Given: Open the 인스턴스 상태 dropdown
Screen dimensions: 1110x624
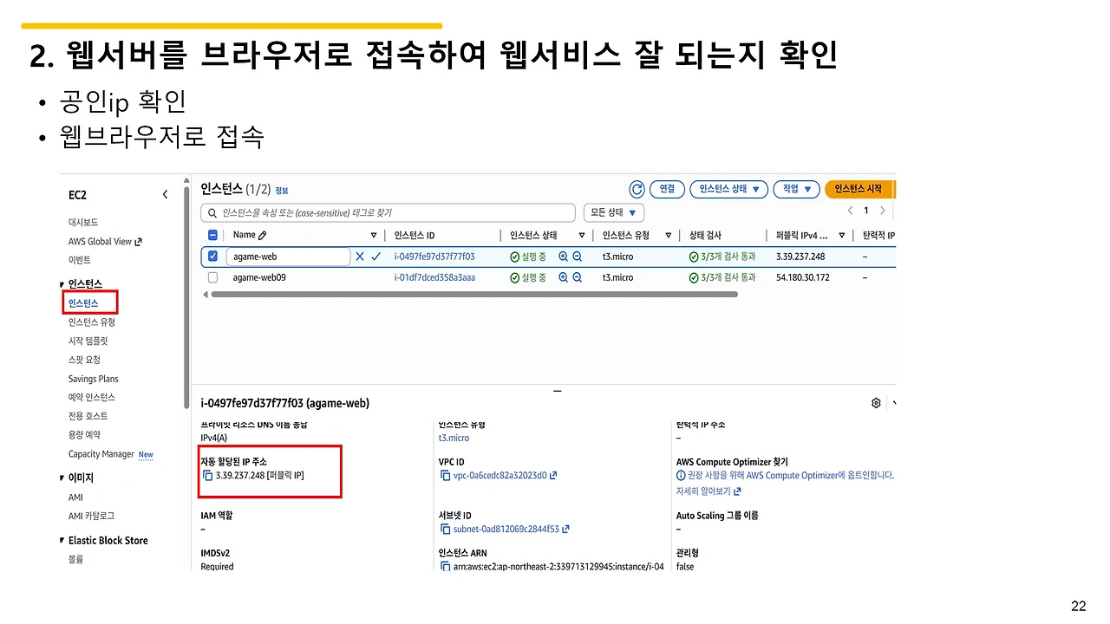Looking at the screenshot, I should point(728,189).
